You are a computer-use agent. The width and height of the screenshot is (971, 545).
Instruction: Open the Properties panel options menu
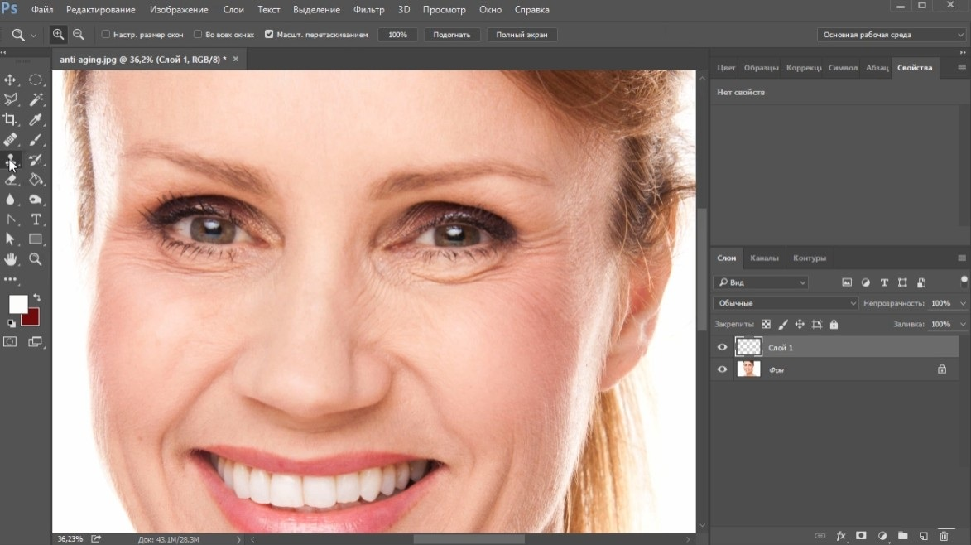click(962, 68)
